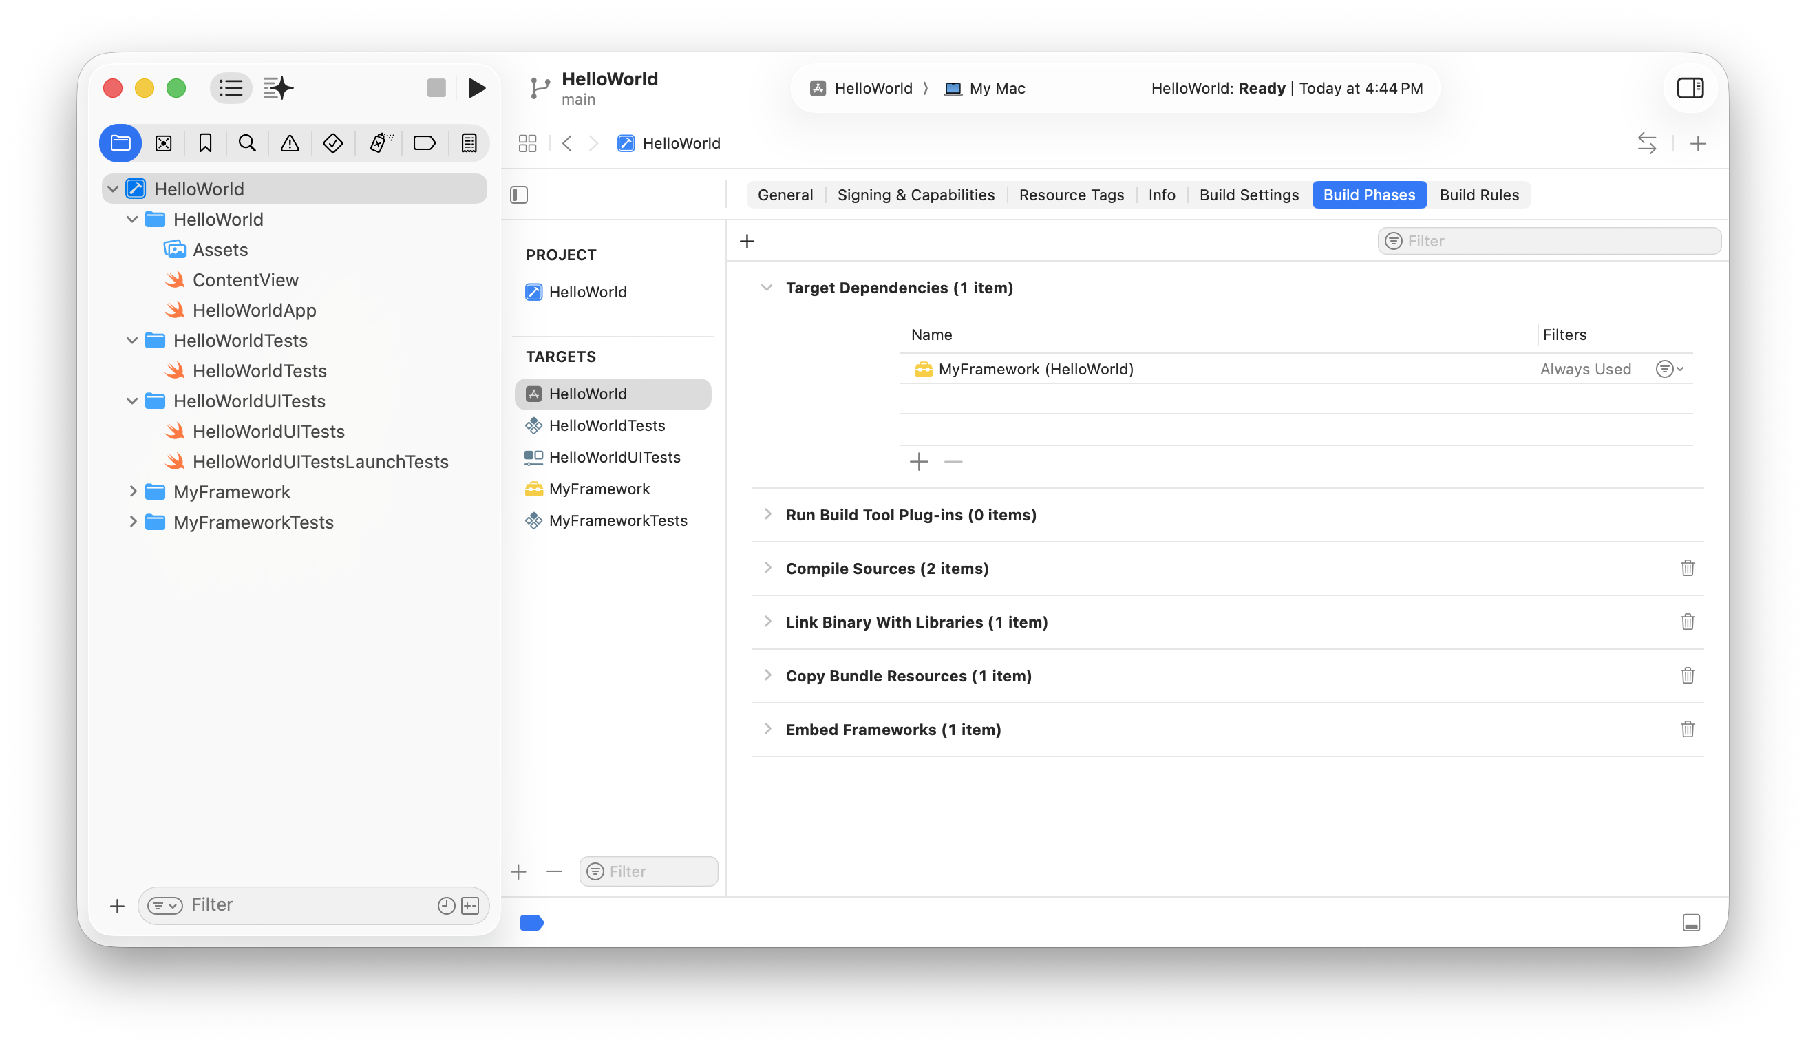The image size is (1806, 1049).
Task: Open platform filters menu for MyFramework dependency
Action: point(1669,369)
